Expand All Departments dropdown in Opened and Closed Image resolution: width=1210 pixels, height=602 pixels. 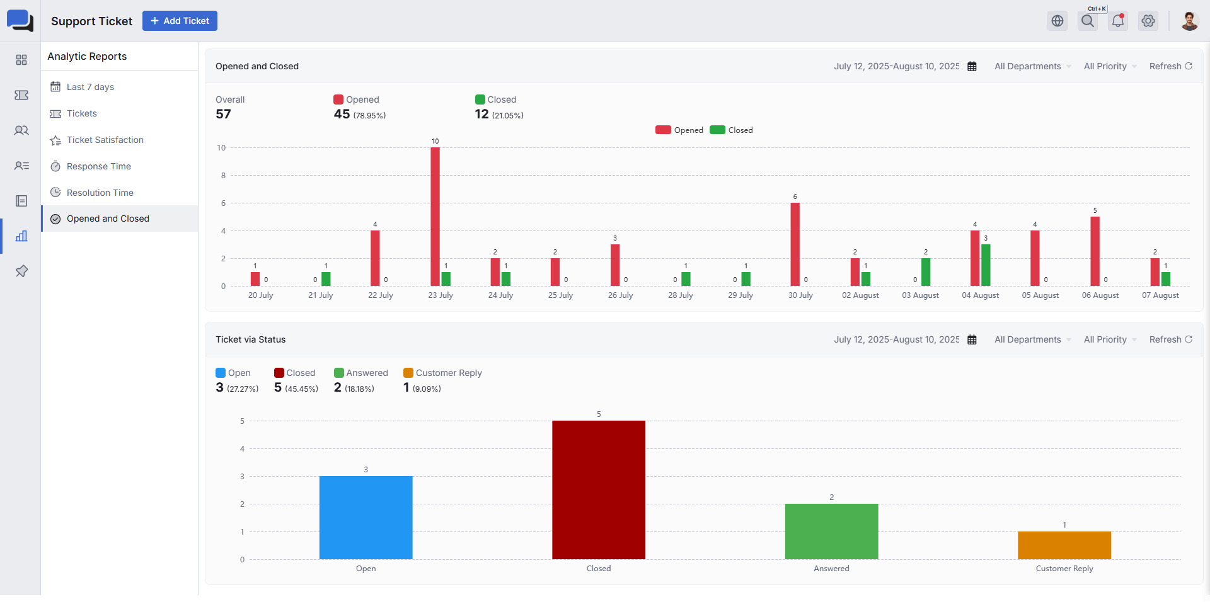pos(1033,66)
